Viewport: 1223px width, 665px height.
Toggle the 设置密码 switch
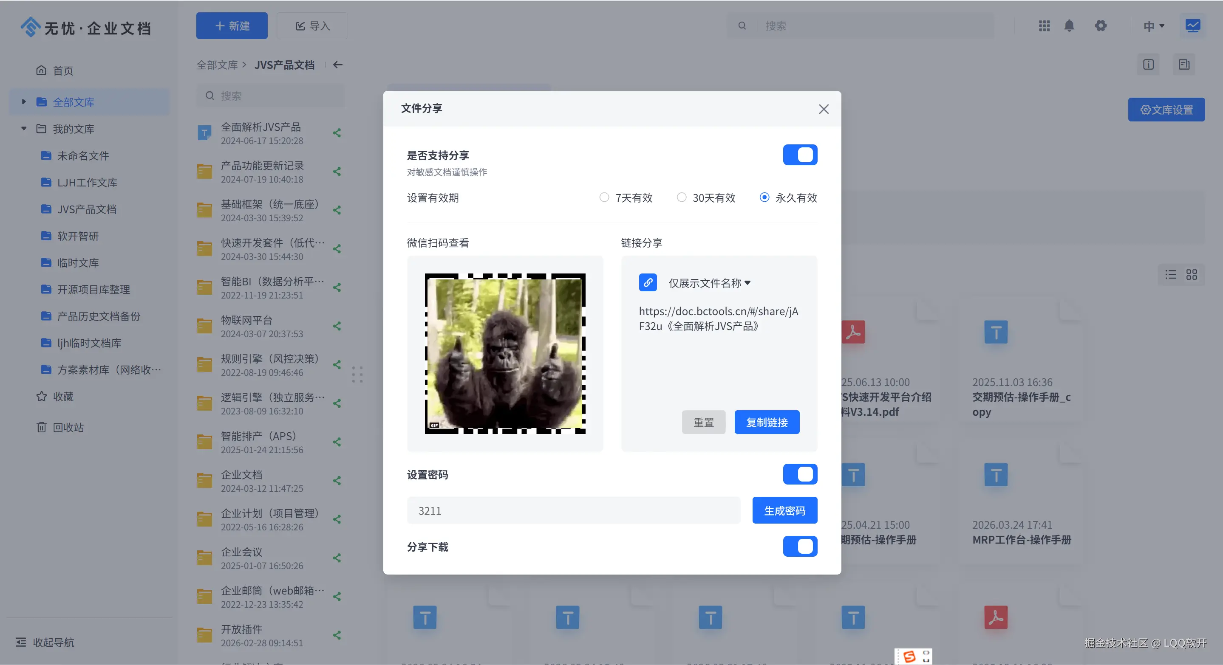click(x=799, y=474)
